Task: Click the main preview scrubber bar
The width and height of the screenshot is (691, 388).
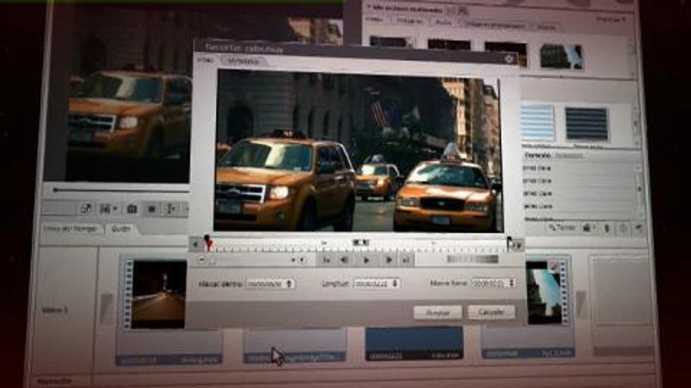Action: pyautogui.click(x=121, y=190)
